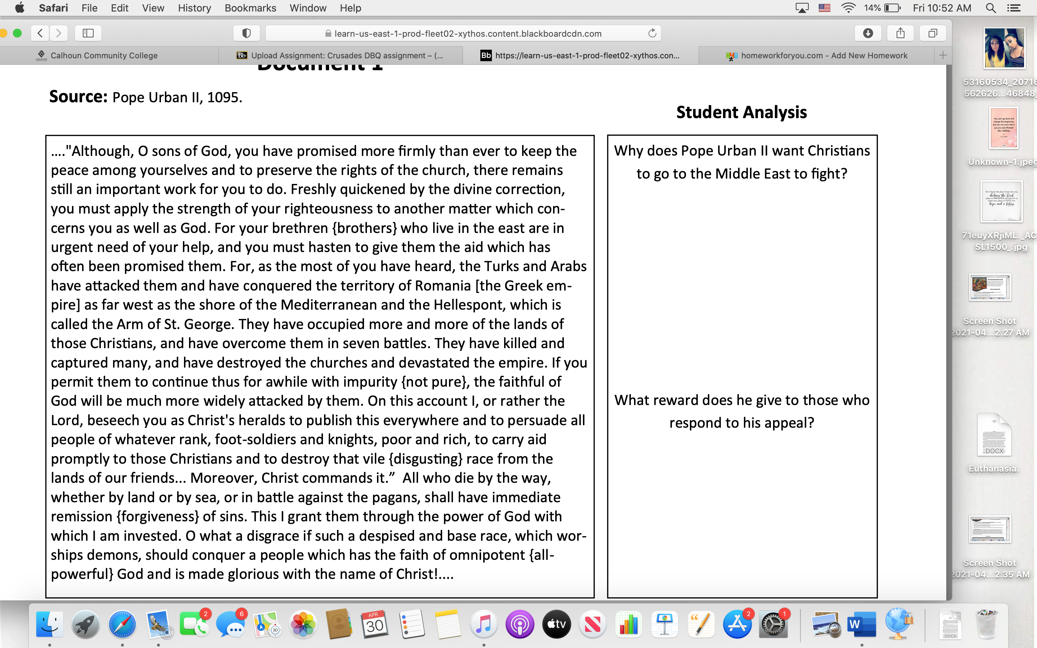Show downloads list button
This screenshot has height=648, width=1037.
point(868,33)
